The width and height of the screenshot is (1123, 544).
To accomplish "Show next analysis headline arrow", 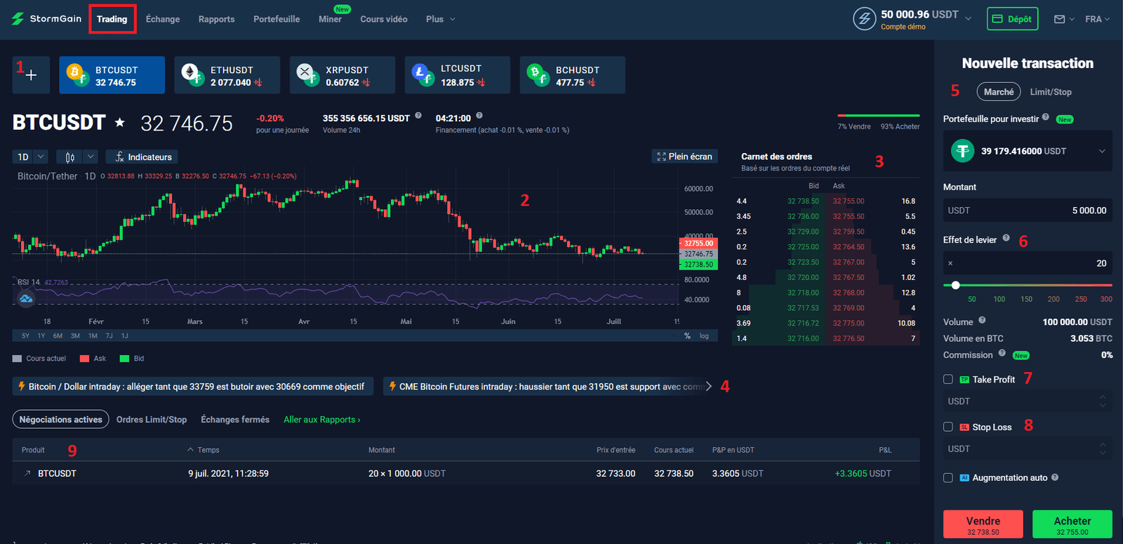I will 708,386.
